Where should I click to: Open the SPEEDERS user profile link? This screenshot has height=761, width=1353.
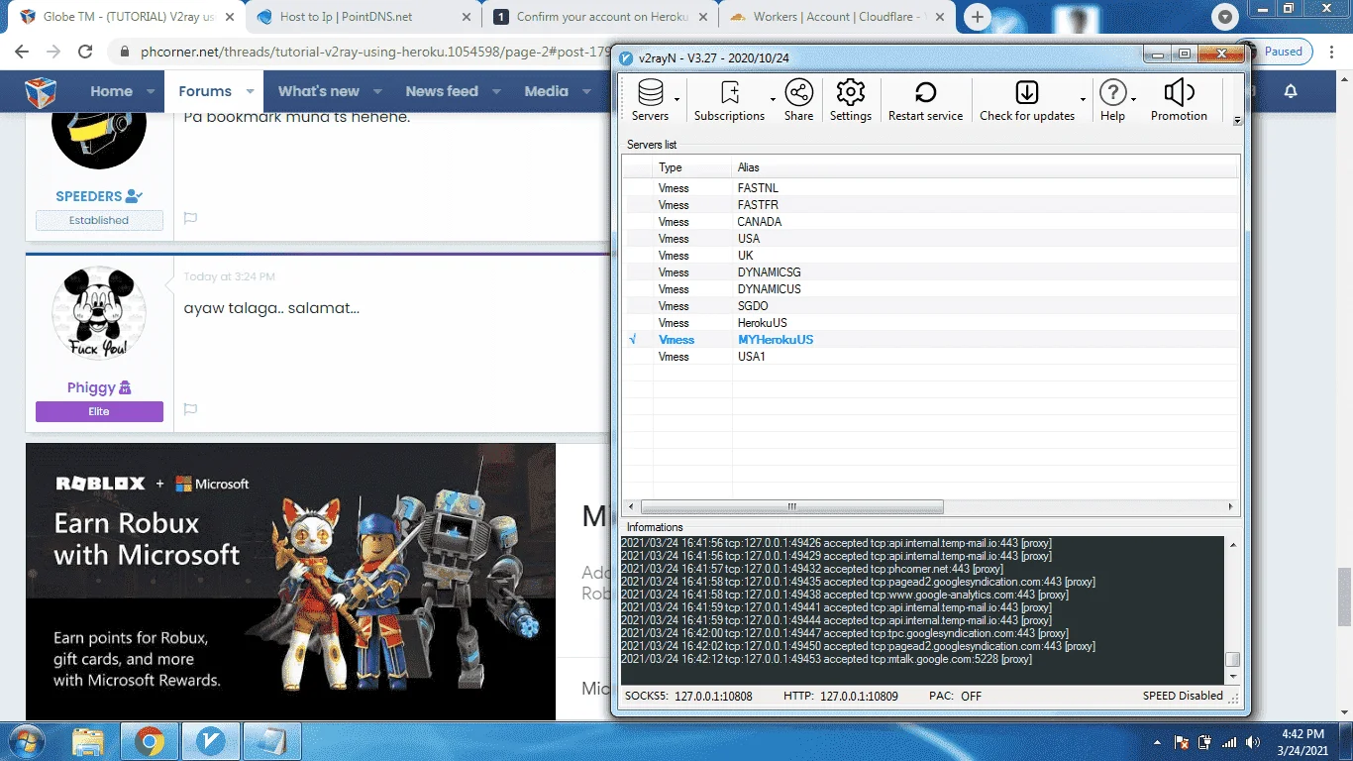91,196
